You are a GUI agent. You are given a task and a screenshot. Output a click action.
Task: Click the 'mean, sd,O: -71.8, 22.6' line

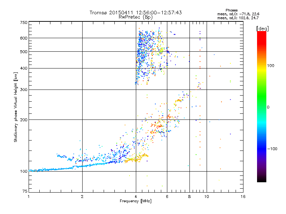click(x=238, y=14)
